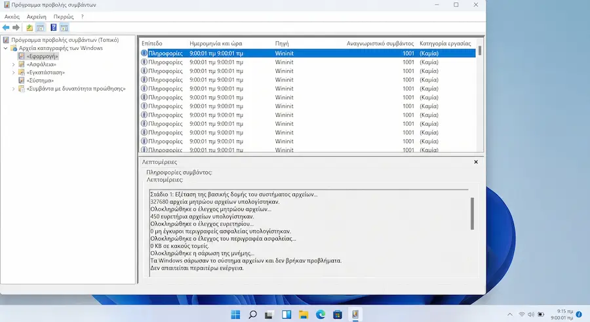The image size is (590, 322).
Task: Click Δεν απαιτείται περαιτέρω ενέργεια line
Action: coord(197,268)
